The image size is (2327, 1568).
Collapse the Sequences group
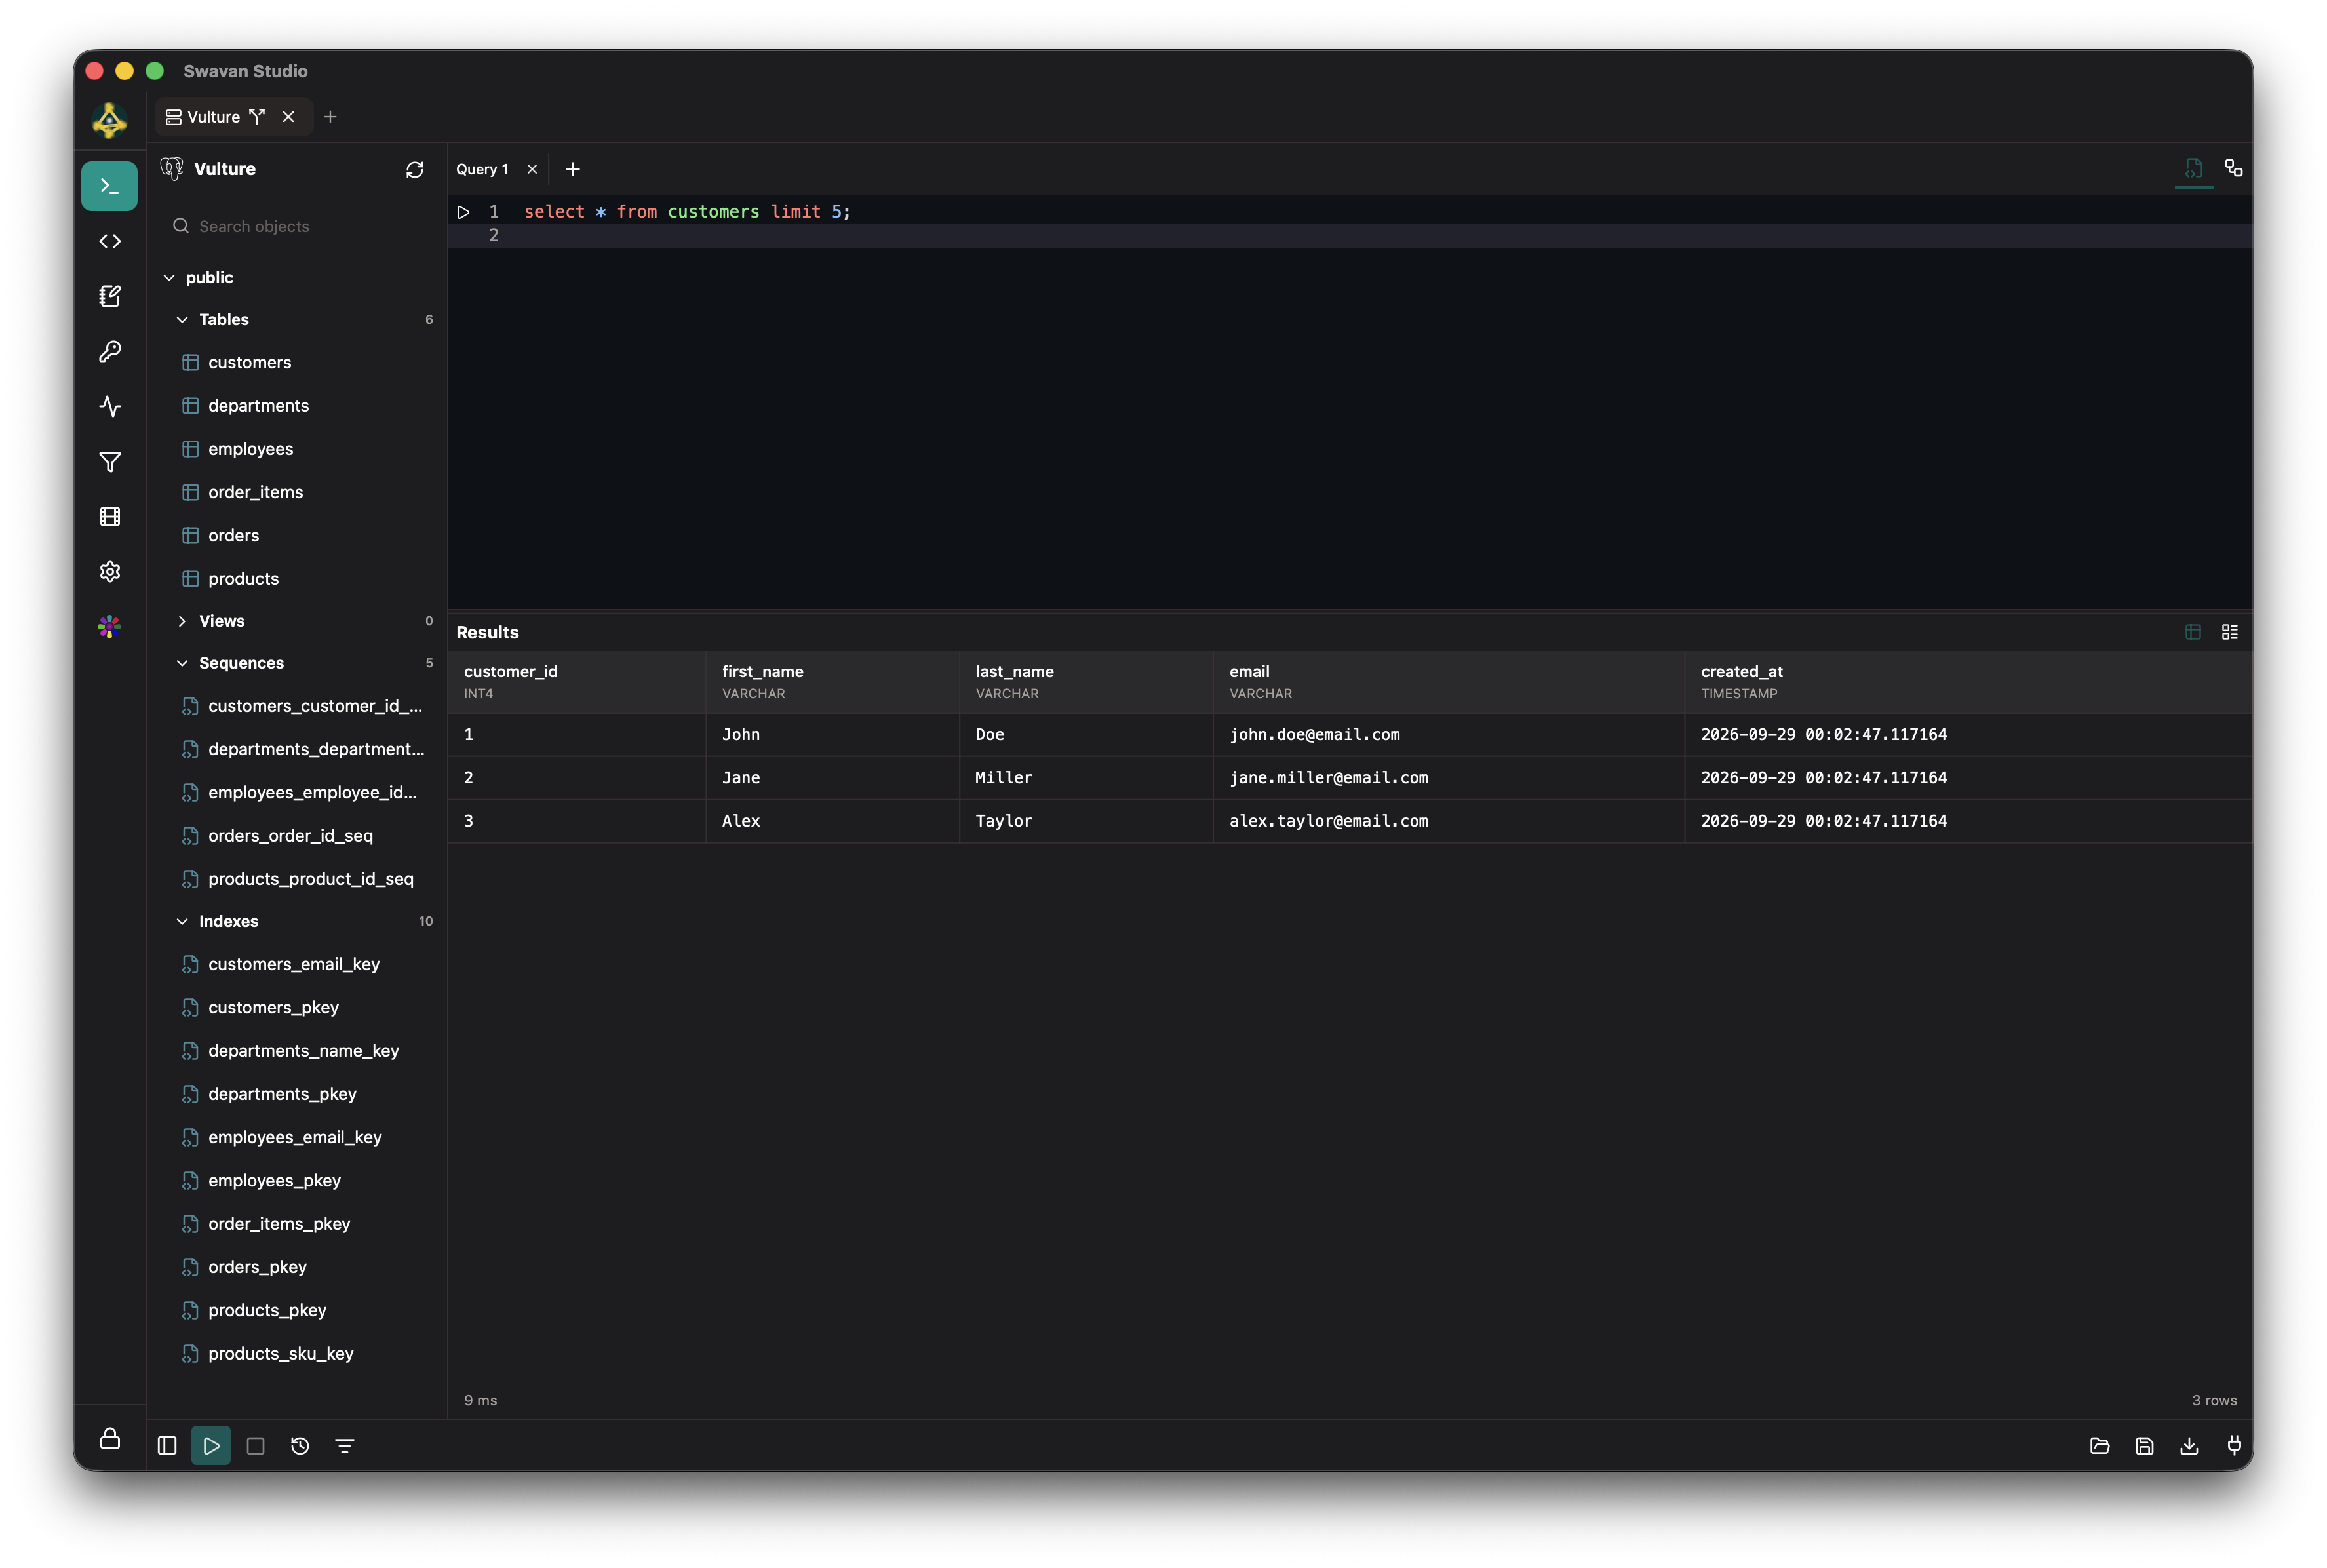coord(182,663)
